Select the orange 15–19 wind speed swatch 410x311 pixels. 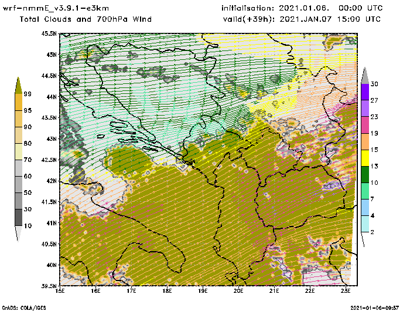365,141
